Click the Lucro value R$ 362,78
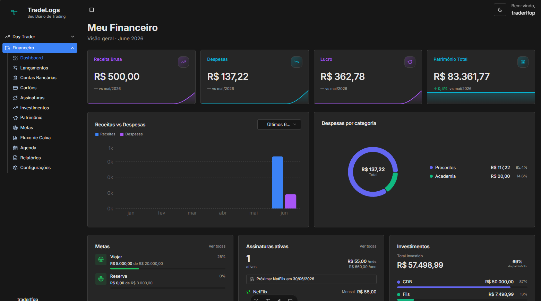Viewport: 541px width, 301px height. point(343,76)
